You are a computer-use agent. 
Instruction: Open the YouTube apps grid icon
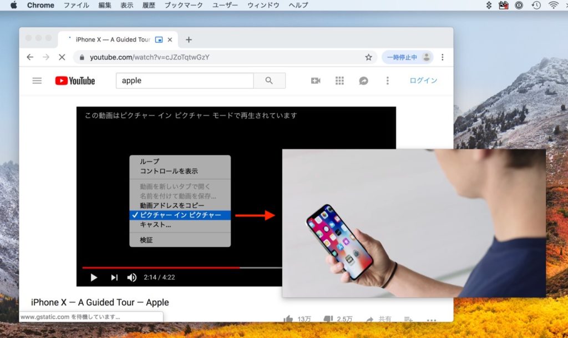(x=339, y=80)
